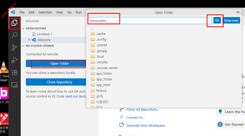Follow the Clone Git Repository link
Image resolution: width=245 pixels, height=136 pixels.
pos(142,109)
